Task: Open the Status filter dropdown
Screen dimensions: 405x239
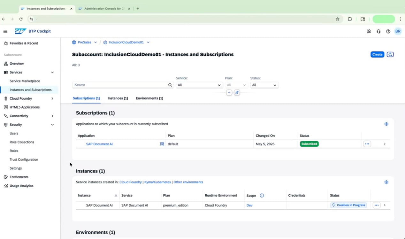Action: coord(264,85)
